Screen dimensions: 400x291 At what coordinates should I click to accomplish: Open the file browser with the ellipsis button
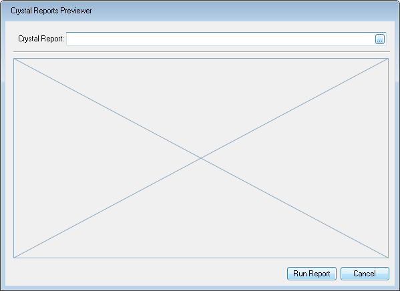click(x=379, y=39)
